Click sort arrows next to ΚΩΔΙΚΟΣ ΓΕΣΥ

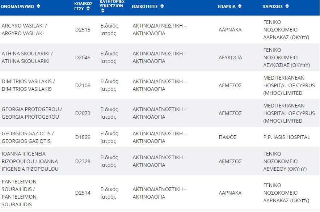coord(88,9)
